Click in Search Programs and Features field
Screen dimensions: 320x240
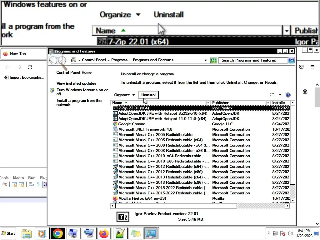(253, 60)
